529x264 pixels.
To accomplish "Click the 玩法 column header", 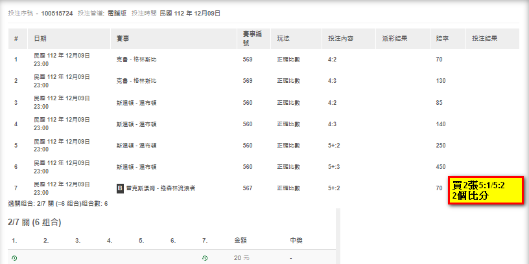I will coord(283,39).
